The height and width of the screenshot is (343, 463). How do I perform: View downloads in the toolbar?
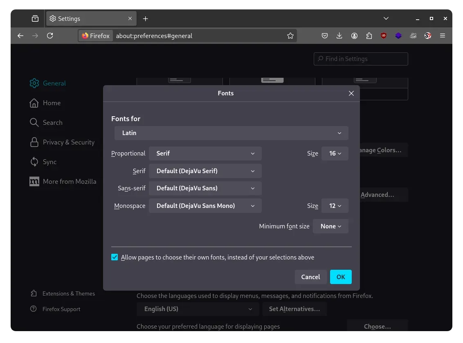tap(339, 36)
